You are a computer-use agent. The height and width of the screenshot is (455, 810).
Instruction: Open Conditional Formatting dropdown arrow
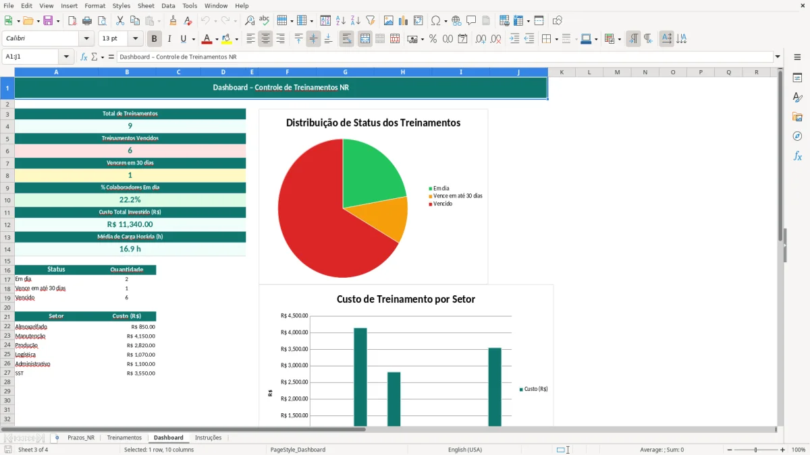pos(619,39)
